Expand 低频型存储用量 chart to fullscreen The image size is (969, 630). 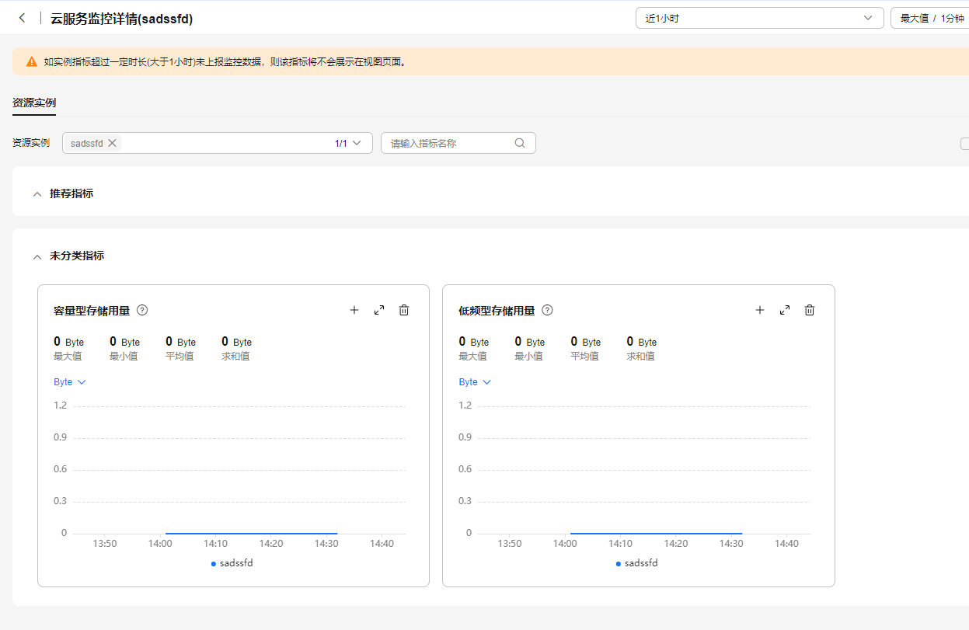(x=785, y=310)
